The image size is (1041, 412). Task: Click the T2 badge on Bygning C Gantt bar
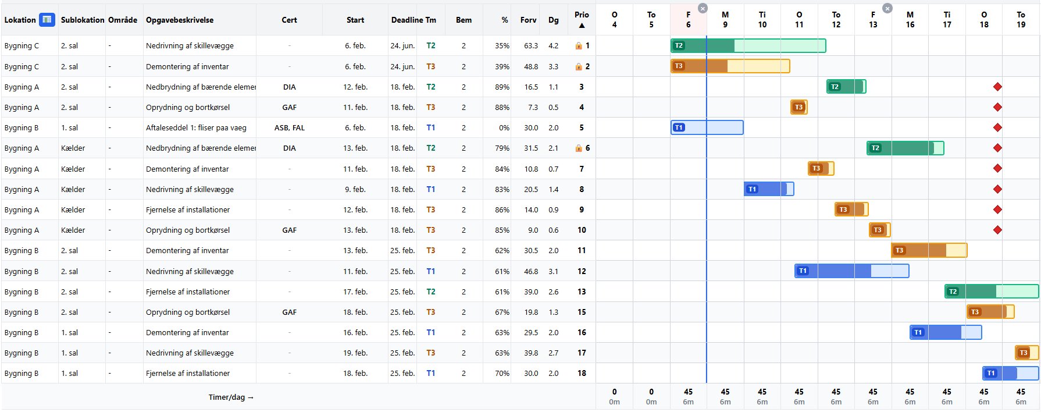(x=679, y=45)
